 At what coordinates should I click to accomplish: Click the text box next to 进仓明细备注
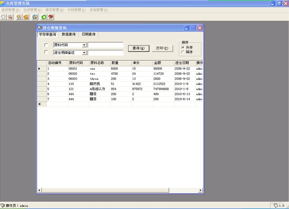[105, 53]
